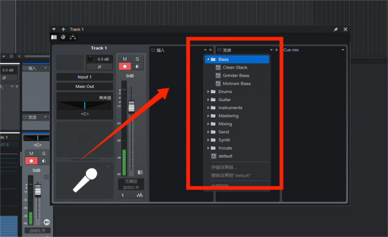Add an insert with the plus icon

pyautogui.click(x=211, y=50)
